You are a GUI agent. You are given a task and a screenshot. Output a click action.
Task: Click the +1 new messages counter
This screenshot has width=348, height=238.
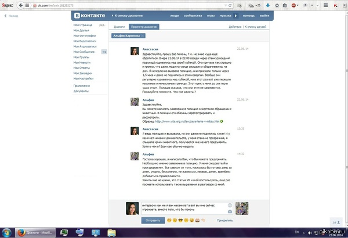104,52
